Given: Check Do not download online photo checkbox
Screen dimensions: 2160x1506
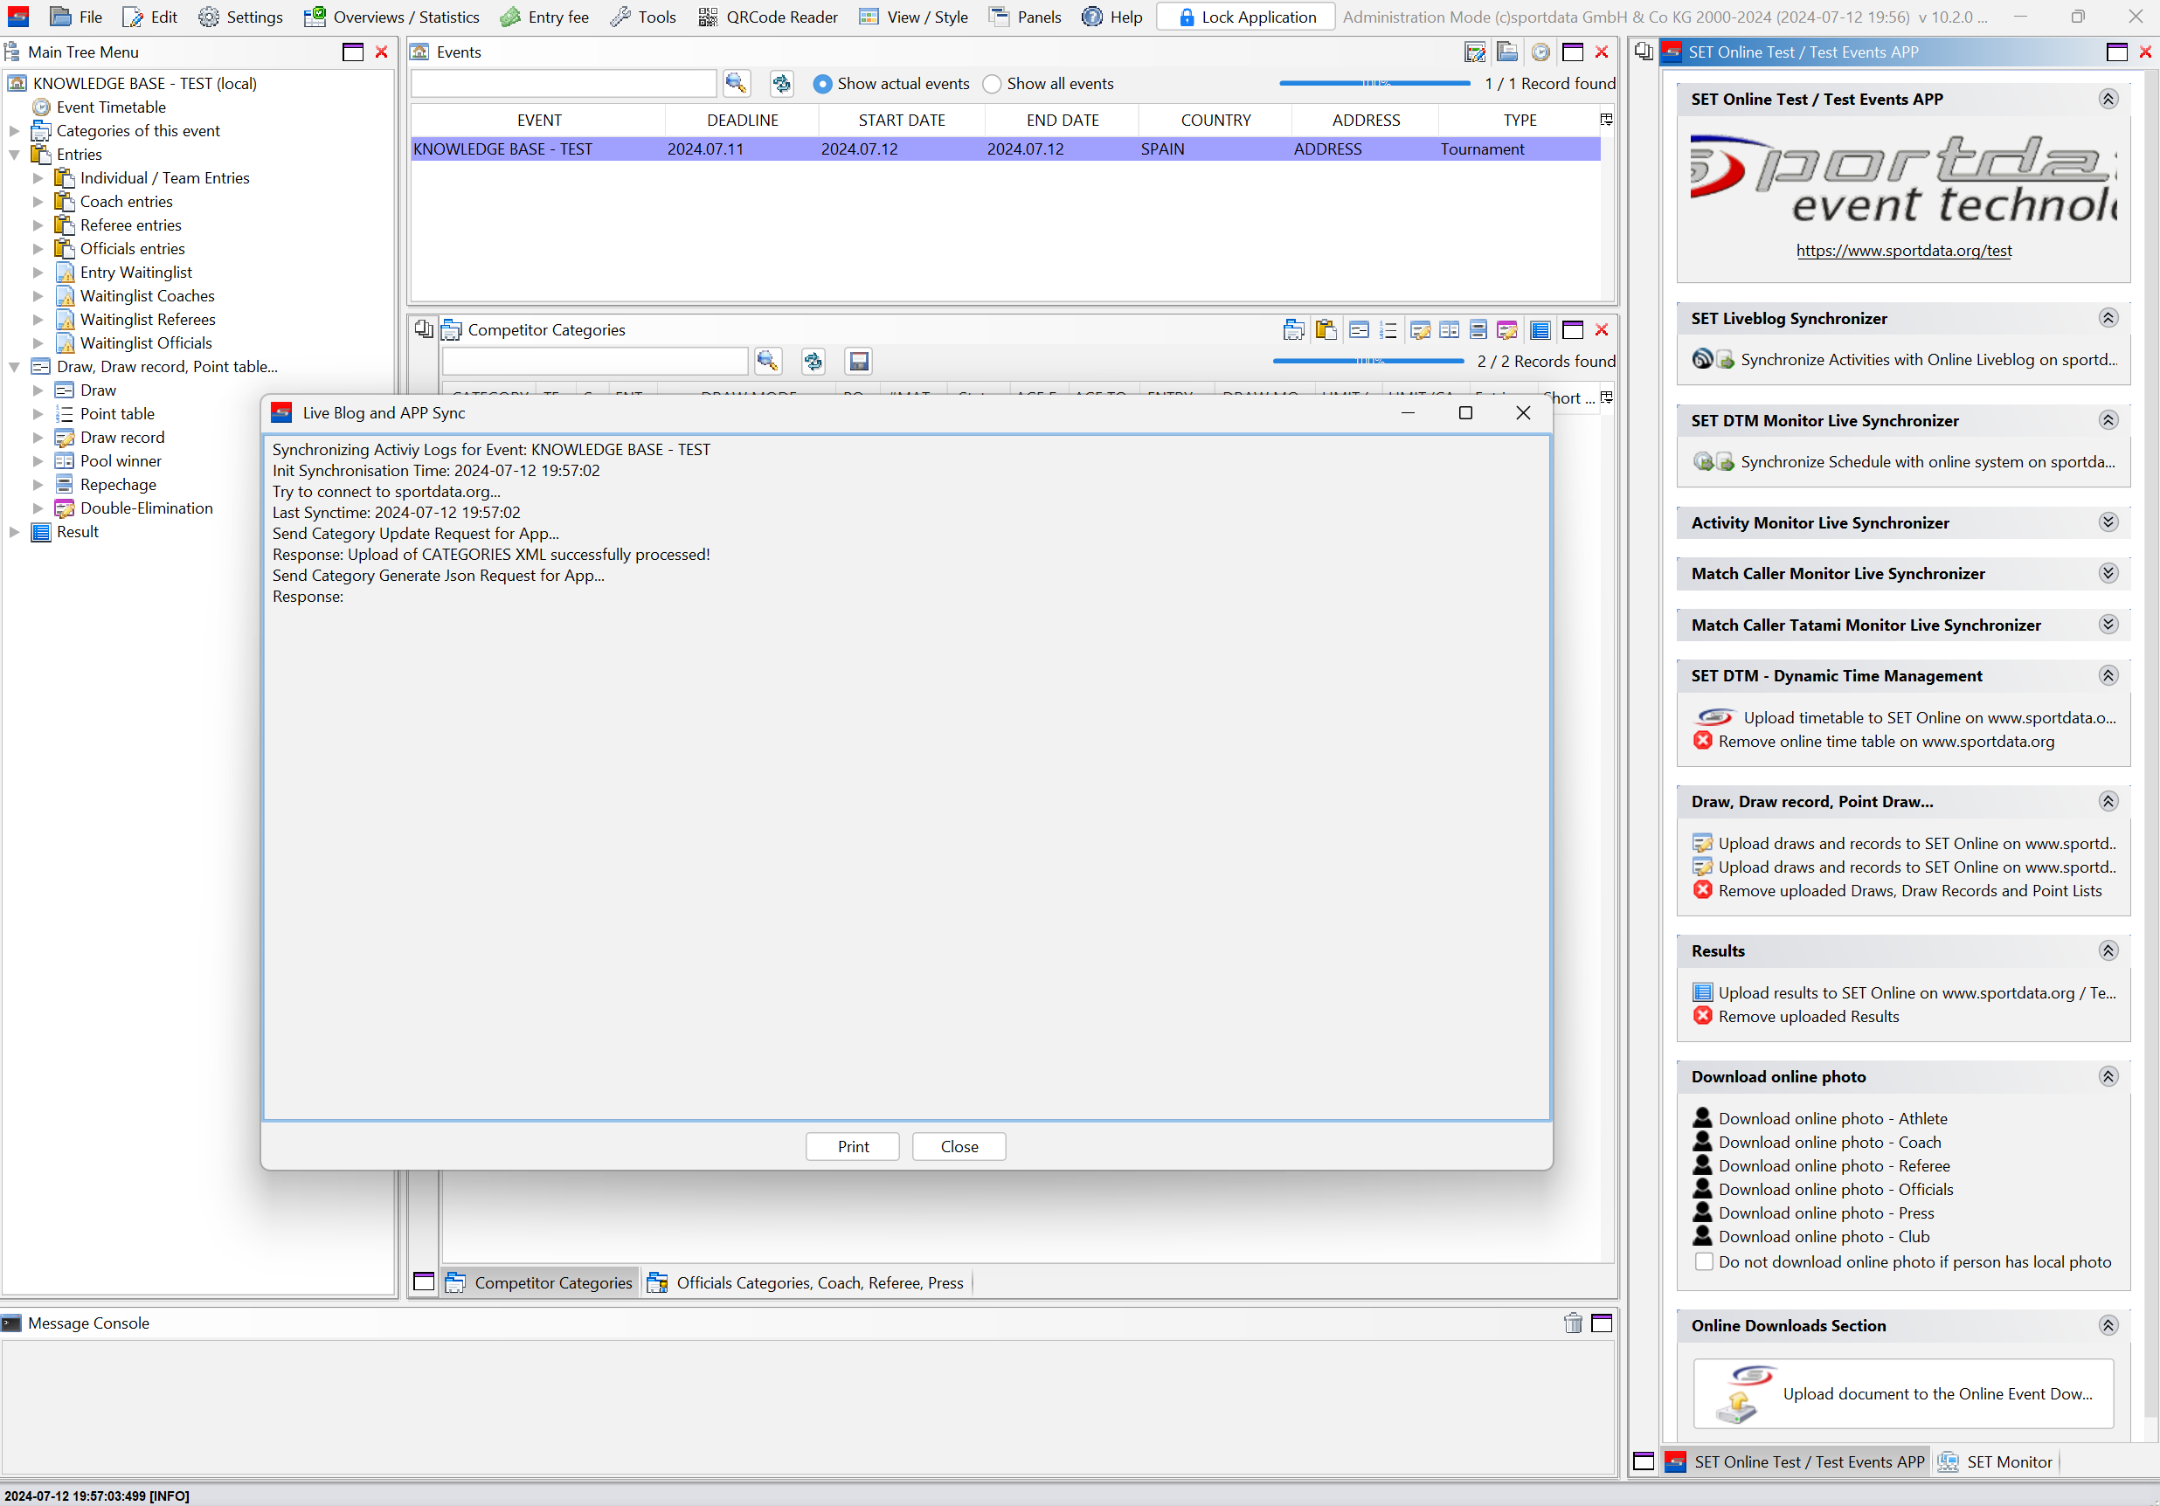Looking at the screenshot, I should pyautogui.click(x=1703, y=1261).
